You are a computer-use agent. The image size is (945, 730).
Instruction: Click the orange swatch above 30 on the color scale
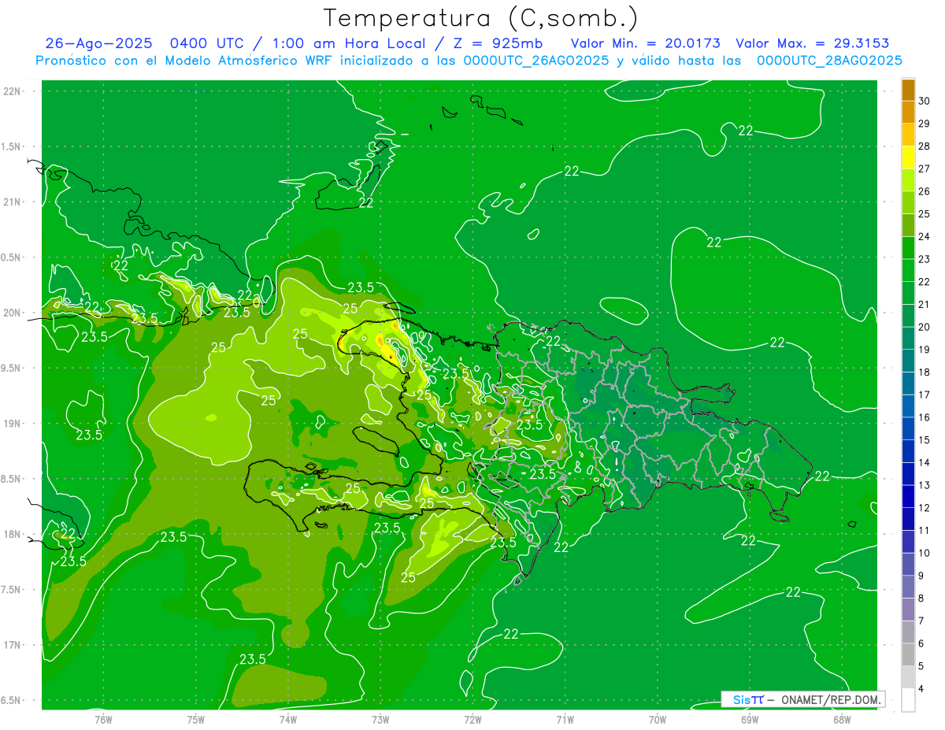[x=908, y=90]
